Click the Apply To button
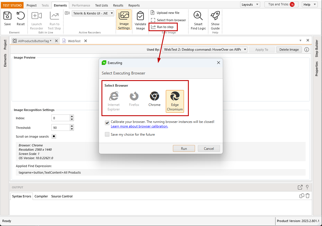The height and width of the screenshot is (226, 322). click(262, 50)
